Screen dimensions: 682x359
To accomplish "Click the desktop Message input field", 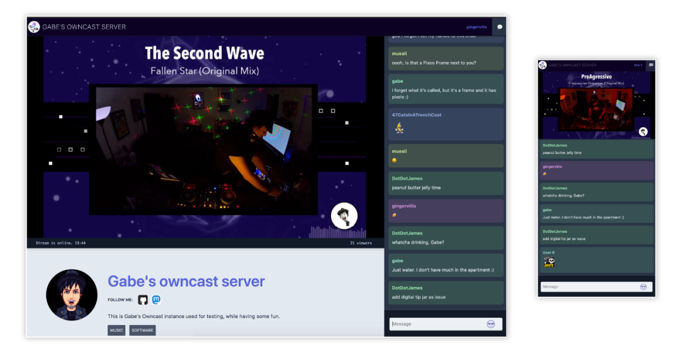I will pyautogui.click(x=445, y=324).
